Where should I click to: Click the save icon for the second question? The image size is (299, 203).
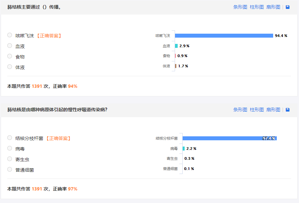coord(287,110)
